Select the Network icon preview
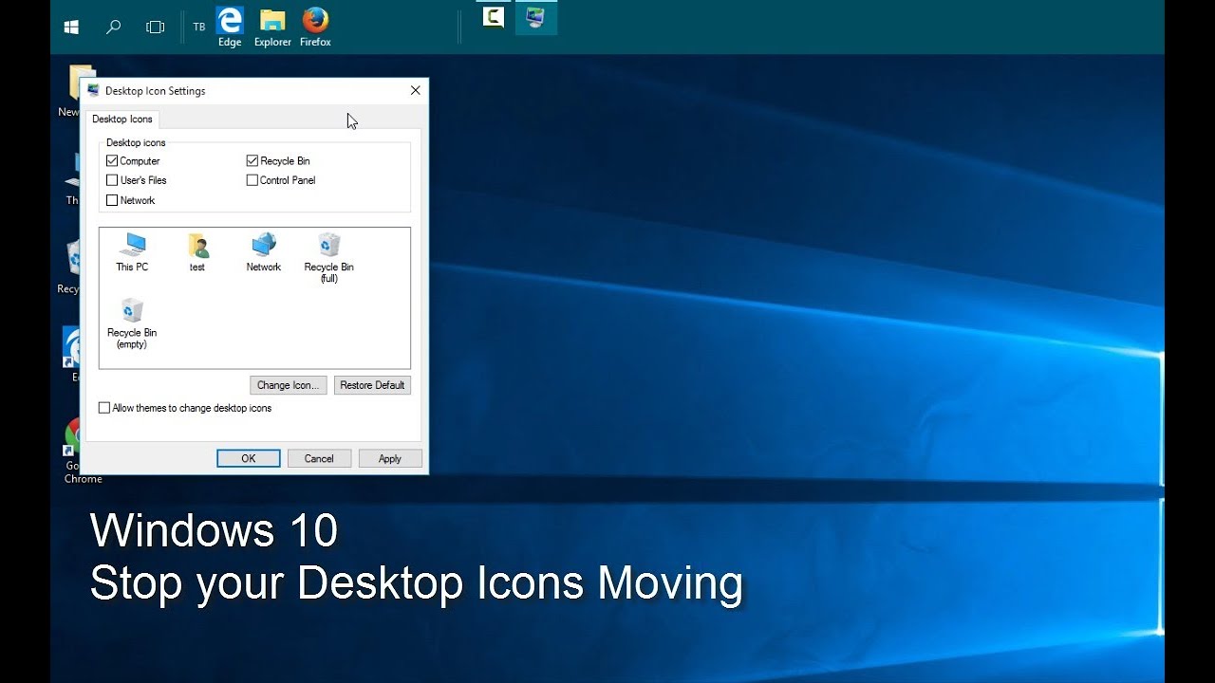The image size is (1215, 683). coord(264,252)
